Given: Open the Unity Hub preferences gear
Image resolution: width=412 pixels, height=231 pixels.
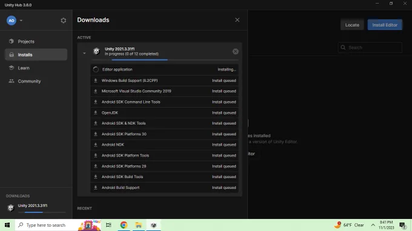Looking at the screenshot, I should 64,21.
